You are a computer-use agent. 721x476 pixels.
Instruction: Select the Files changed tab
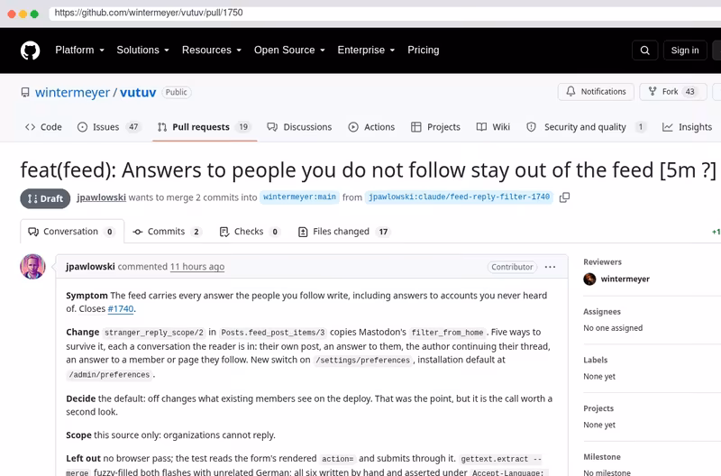coord(344,232)
